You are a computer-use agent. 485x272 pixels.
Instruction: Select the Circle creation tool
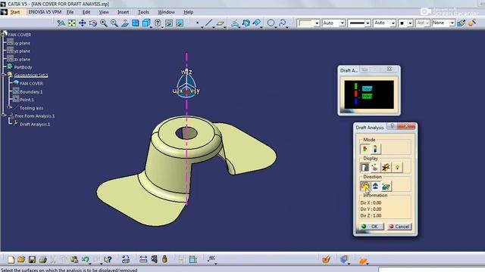point(271,23)
